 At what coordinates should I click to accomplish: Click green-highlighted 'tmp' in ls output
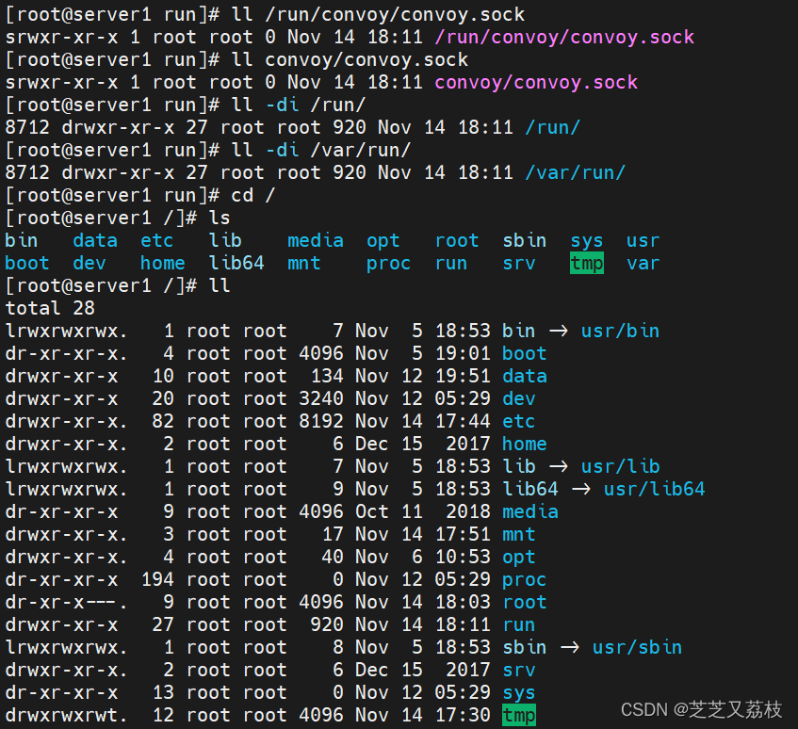(587, 263)
